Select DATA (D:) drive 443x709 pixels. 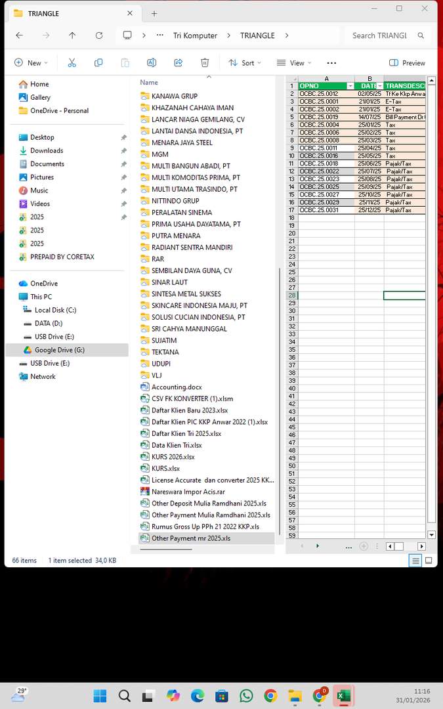(x=49, y=323)
